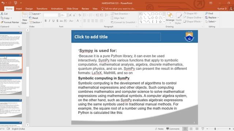
Task: Click the zoom out minus button
Action: pyautogui.click(x=207, y=129)
